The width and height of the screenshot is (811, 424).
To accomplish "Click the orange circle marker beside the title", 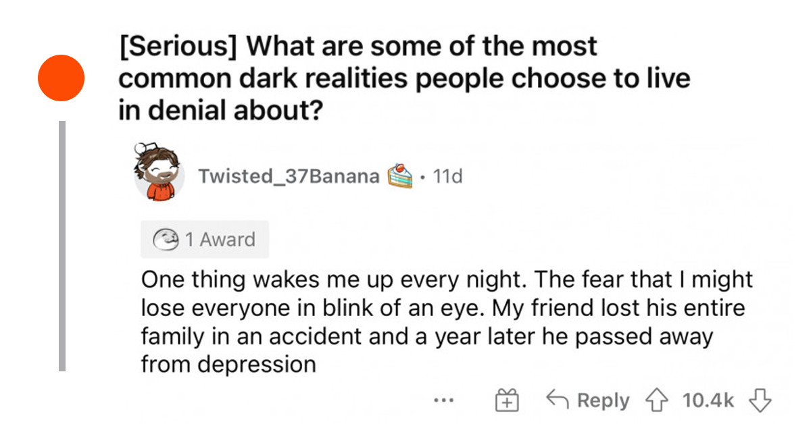I will tap(61, 78).
